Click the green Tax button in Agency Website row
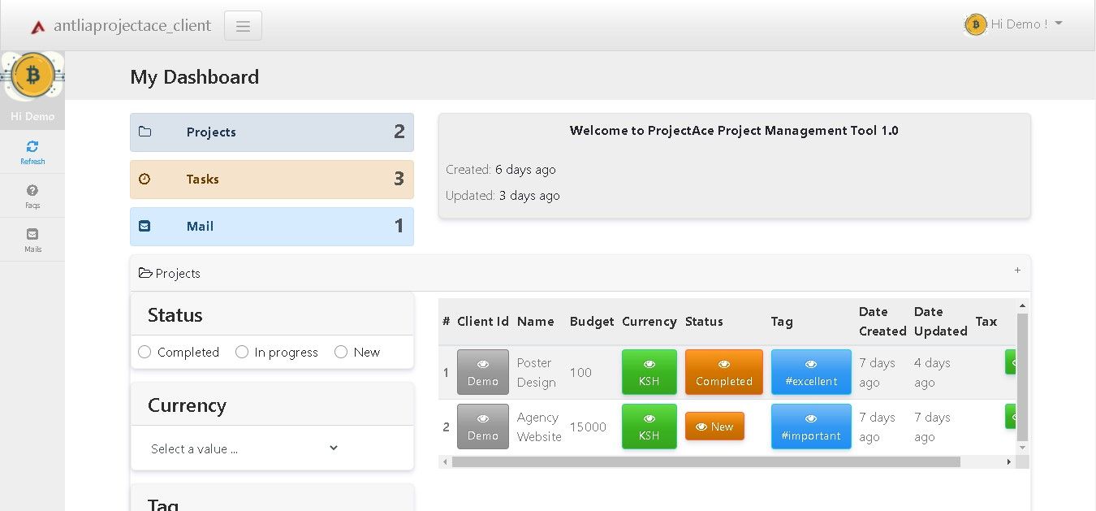Screen dimensions: 1096x511 click(x=1011, y=417)
